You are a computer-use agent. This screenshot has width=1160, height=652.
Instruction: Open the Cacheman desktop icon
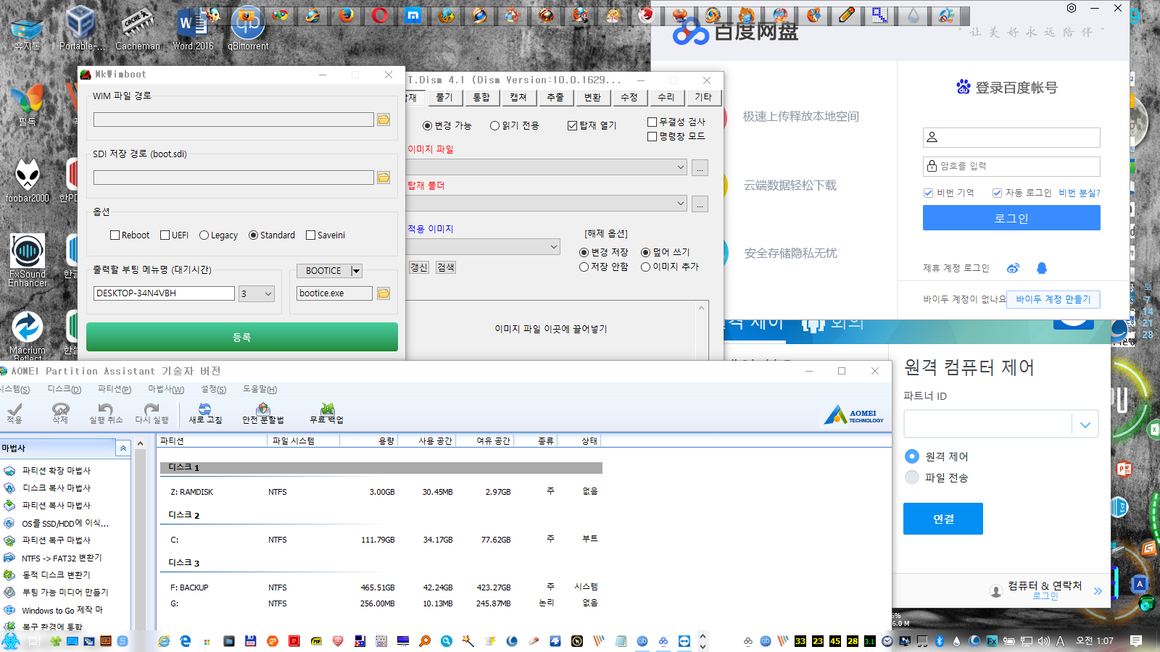click(138, 29)
